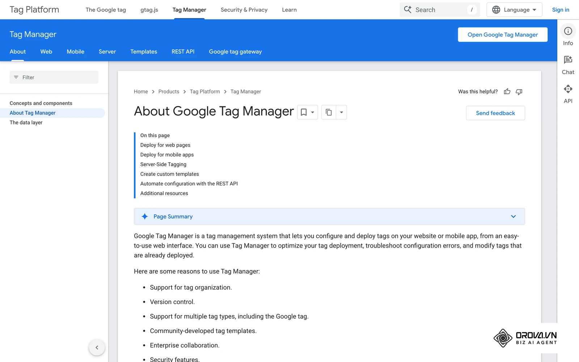Open the bookmark dropdown arrow
This screenshot has height=362, width=579.
point(313,112)
